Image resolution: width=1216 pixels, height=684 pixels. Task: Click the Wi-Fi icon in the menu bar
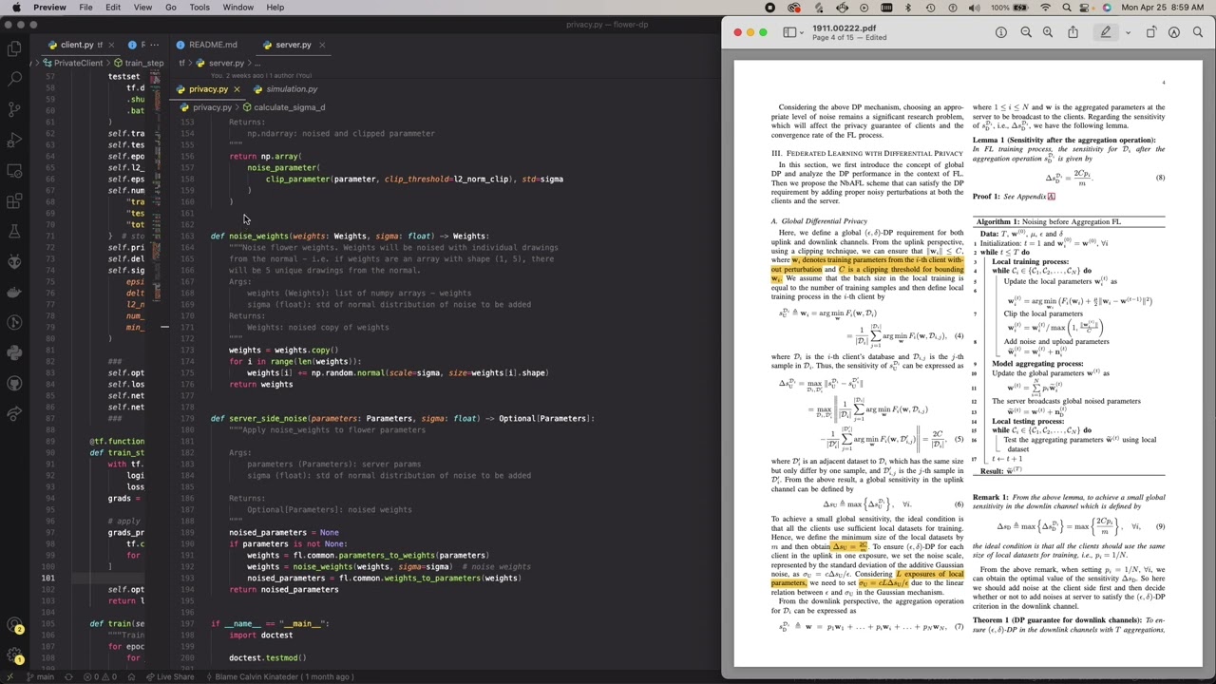(1045, 8)
